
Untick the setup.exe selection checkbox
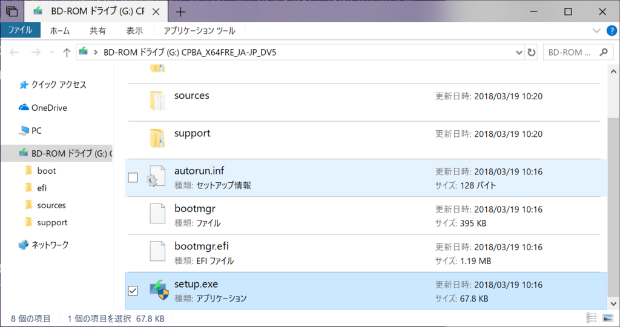tap(133, 291)
